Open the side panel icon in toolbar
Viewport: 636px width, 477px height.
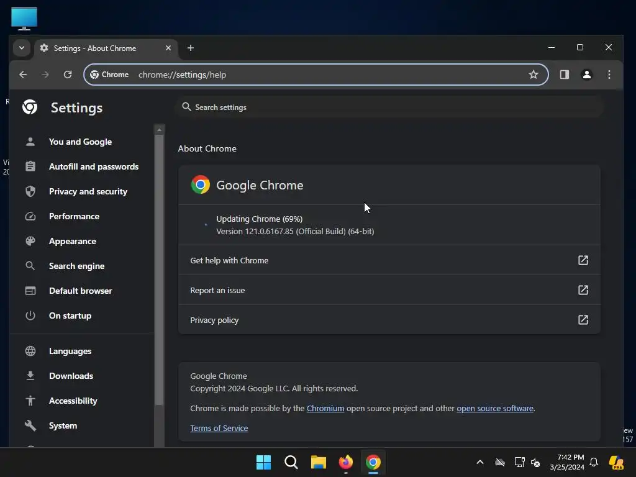[x=564, y=75]
